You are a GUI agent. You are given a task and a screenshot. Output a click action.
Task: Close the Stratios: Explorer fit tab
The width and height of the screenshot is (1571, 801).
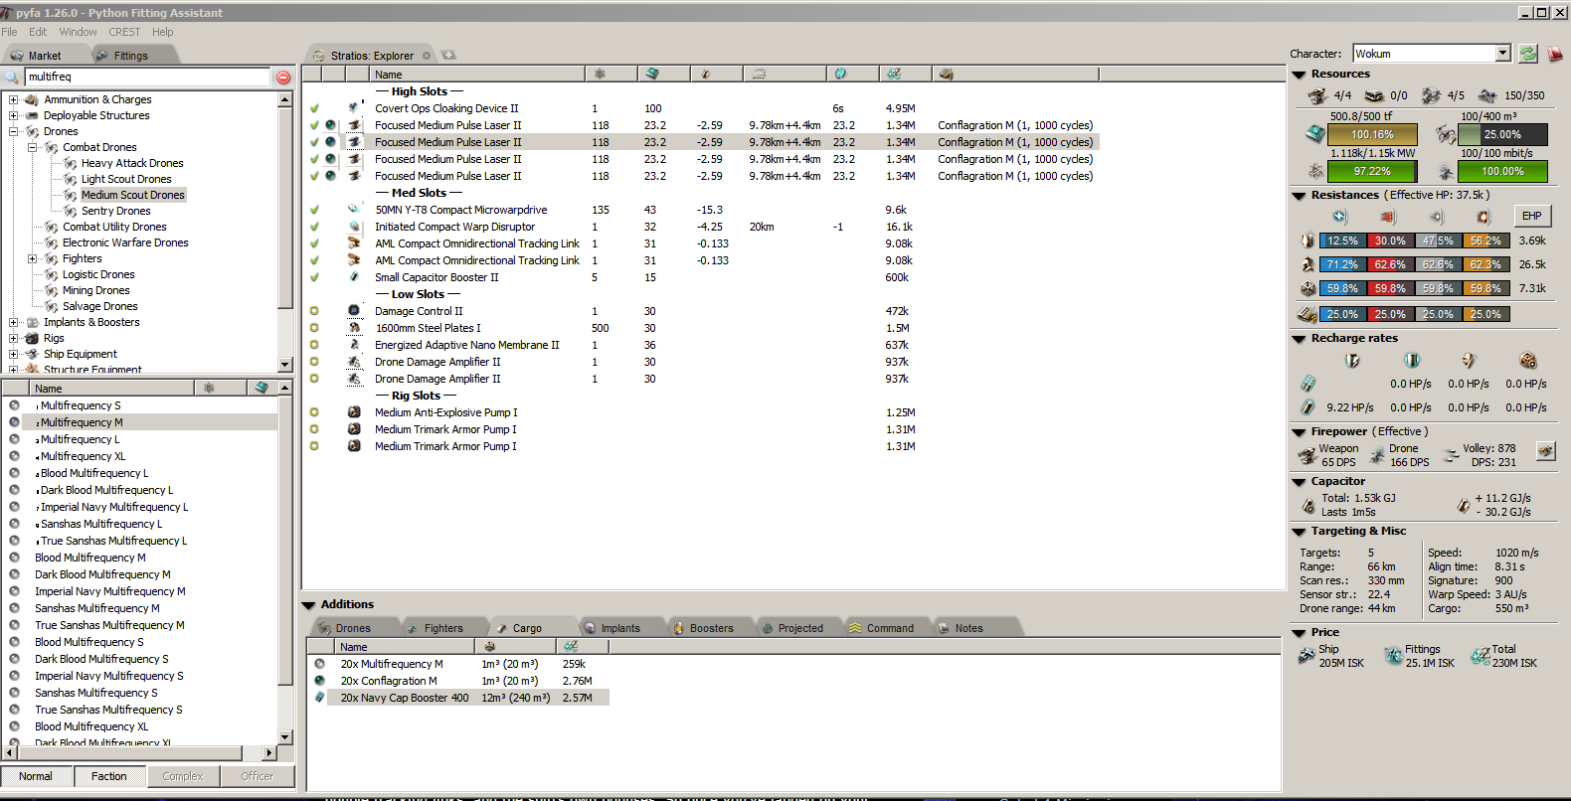(x=427, y=56)
